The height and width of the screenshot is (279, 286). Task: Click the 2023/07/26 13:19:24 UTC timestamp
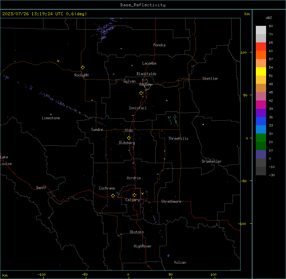tap(33, 14)
